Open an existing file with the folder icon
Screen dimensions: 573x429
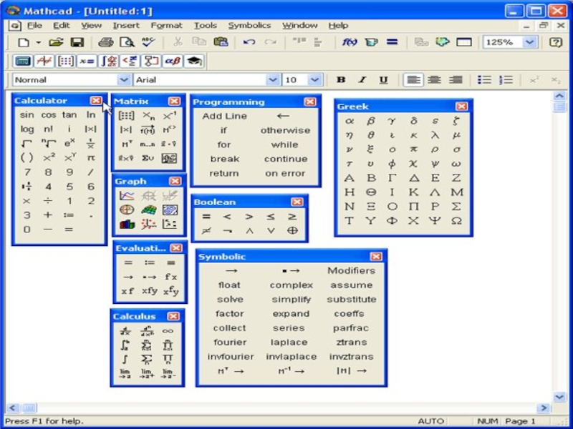pyautogui.click(x=56, y=42)
